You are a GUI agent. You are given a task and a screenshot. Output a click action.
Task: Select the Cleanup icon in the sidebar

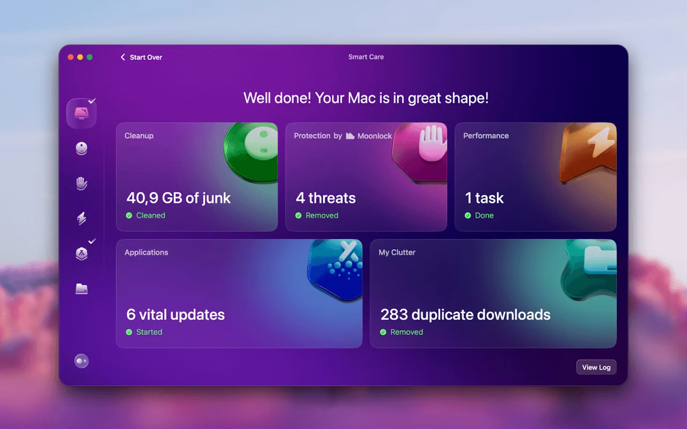[x=81, y=148]
